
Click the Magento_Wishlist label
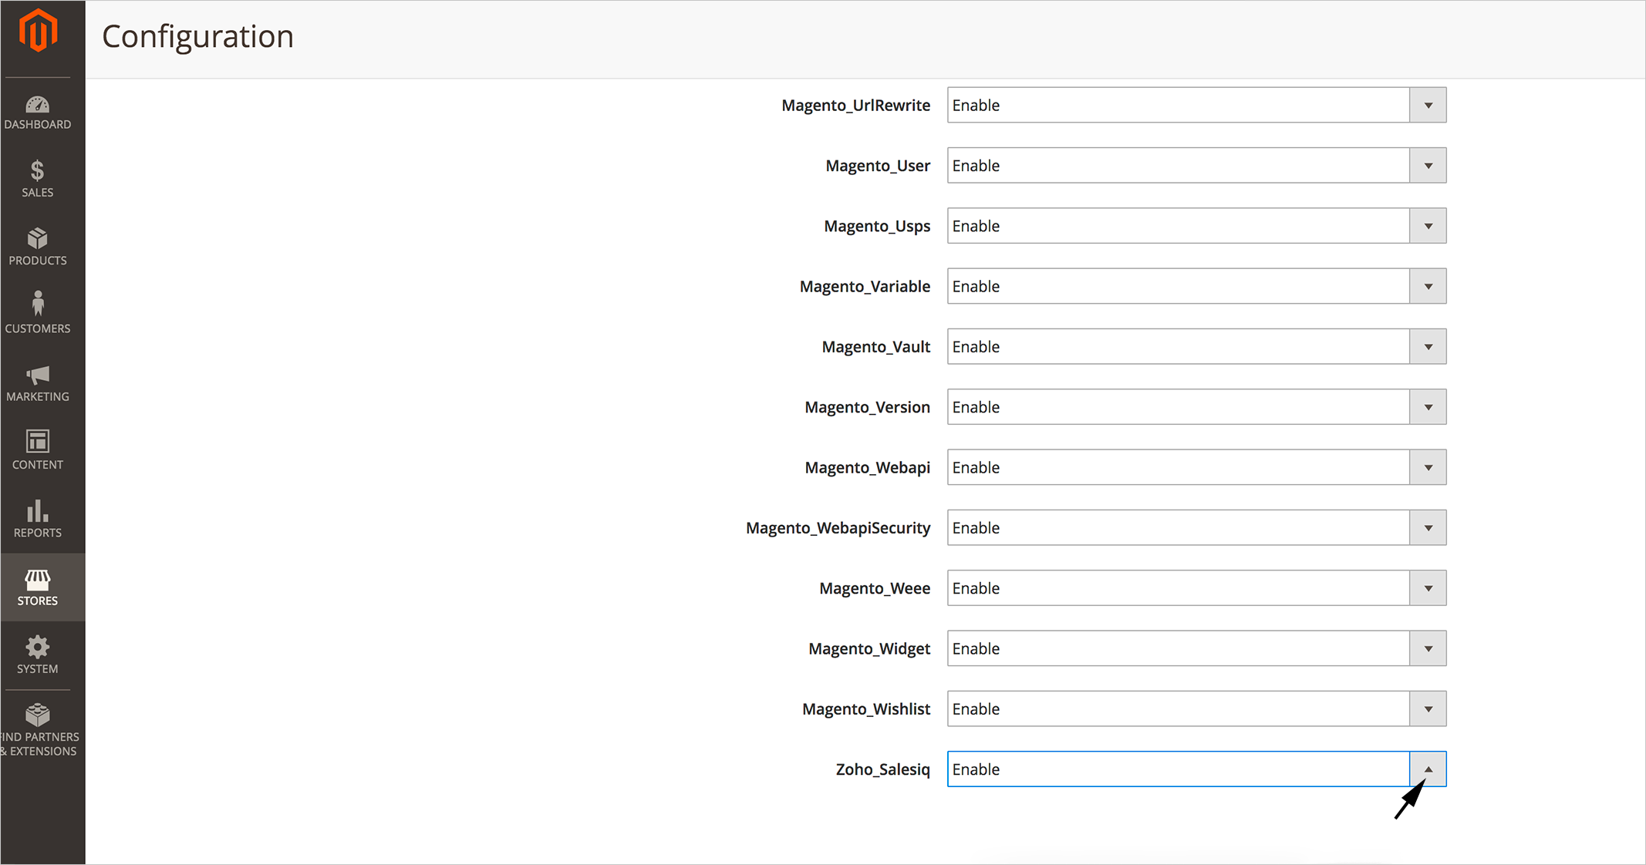click(x=866, y=709)
